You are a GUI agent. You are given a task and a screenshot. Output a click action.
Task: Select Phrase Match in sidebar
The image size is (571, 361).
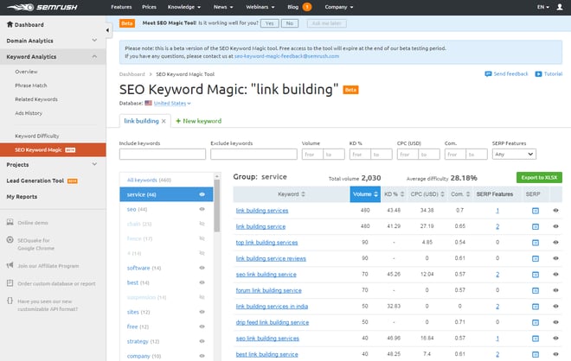coord(31,85)
